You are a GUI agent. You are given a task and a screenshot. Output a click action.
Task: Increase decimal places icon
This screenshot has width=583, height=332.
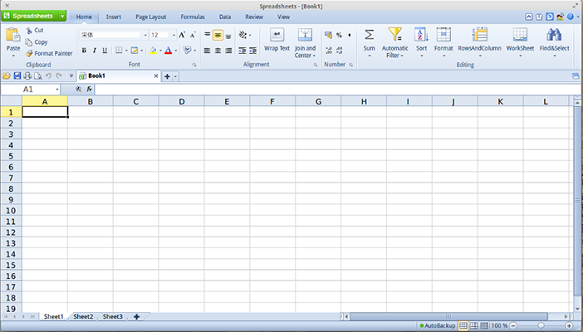pos(329,51)
